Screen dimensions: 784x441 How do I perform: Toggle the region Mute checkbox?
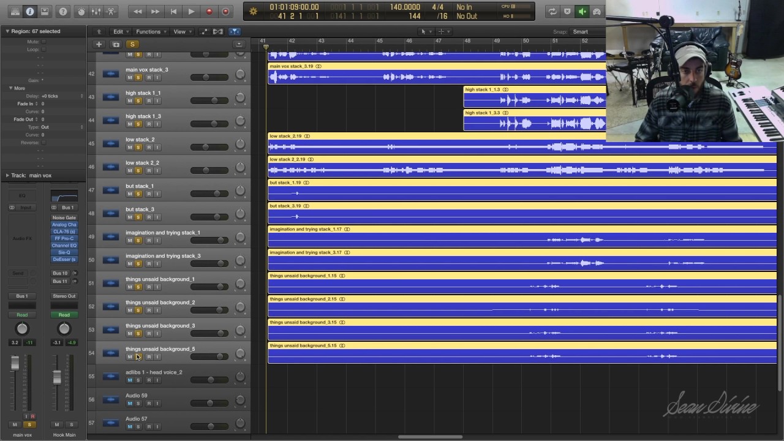pos(43,42)
